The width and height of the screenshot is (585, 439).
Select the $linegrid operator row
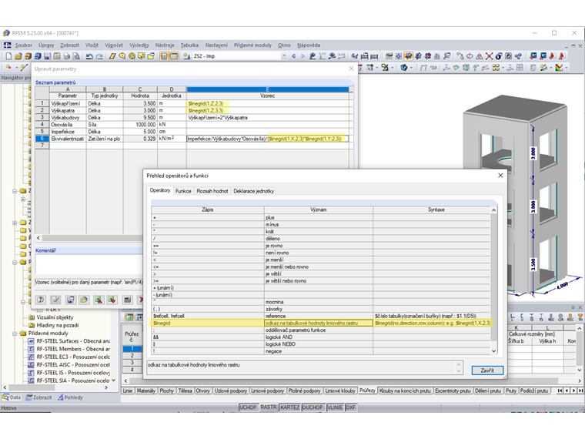pos(321,323)
